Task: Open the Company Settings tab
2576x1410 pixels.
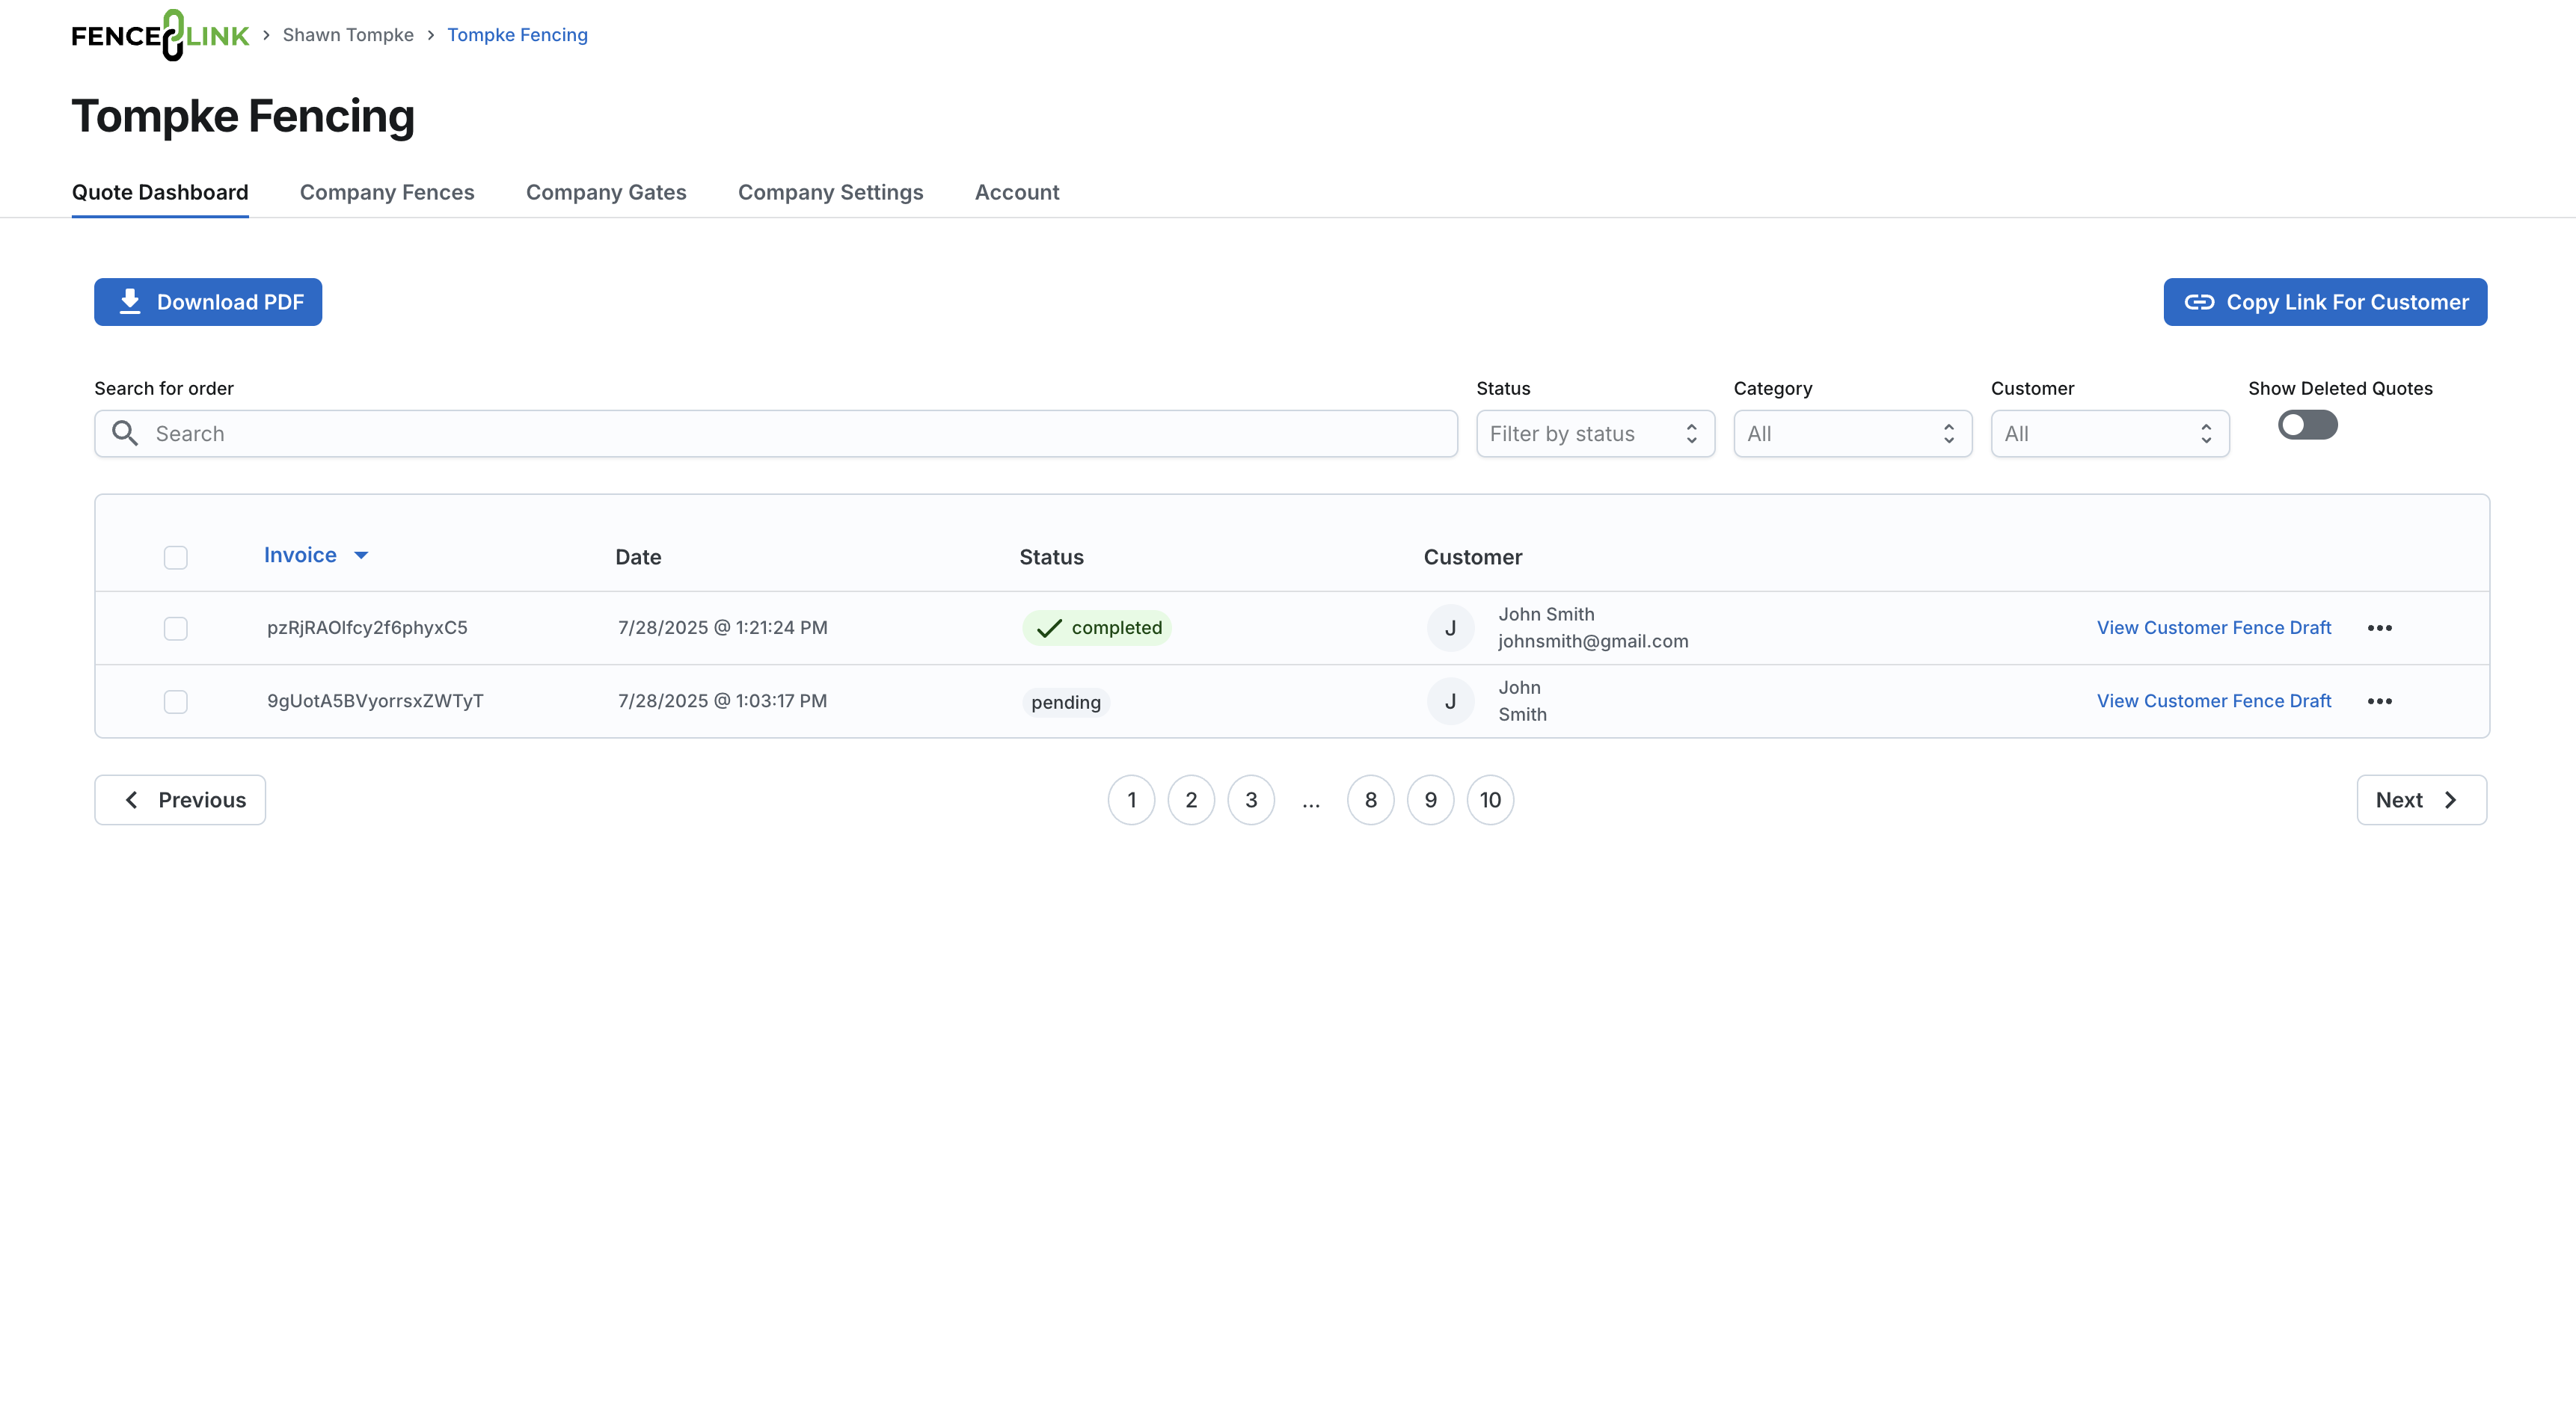Action: 830,192
